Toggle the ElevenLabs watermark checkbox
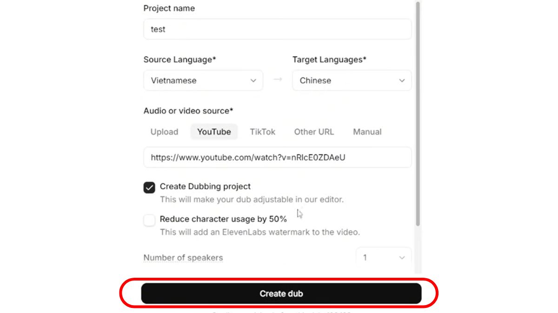The width and height of the screenshot is (558, 313). tap(149, 220)
